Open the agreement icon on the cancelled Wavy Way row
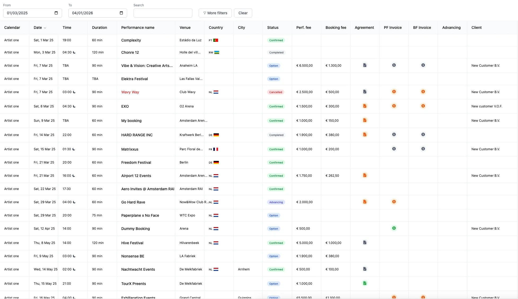 pyautogui.click(x=365, y=92)
